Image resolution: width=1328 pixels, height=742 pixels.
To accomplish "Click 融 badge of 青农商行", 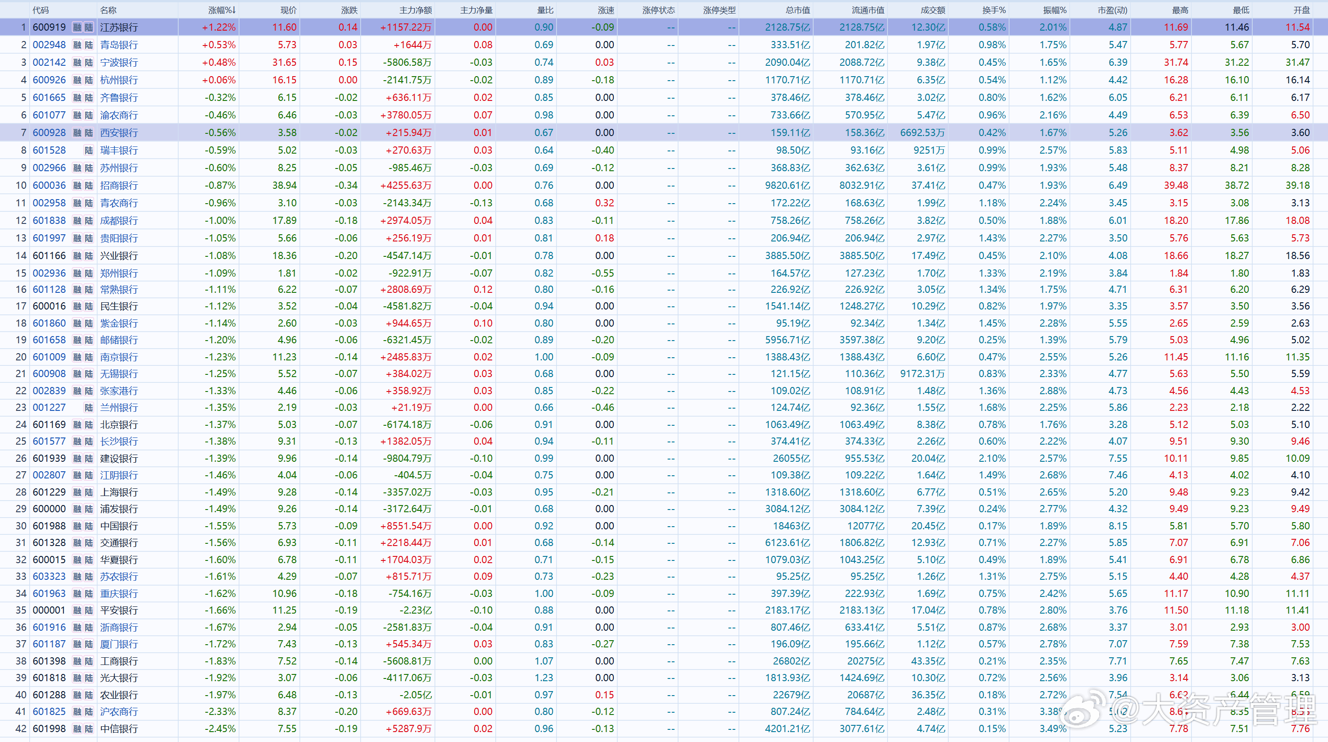I will click(77, 203).
